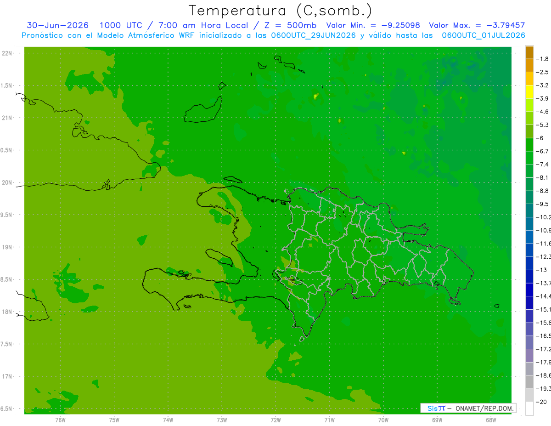The height and width of the screenshot is (426, 551).
Task: Click the "7:00 am Hora Local" text
Action: (202, 25)
